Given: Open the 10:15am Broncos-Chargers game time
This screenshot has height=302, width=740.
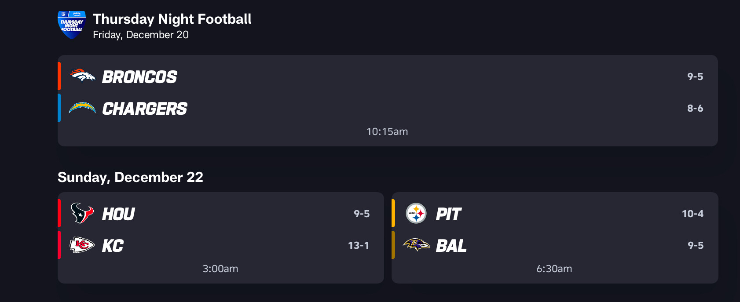Looking at the screenshot, I should point(387,131).
